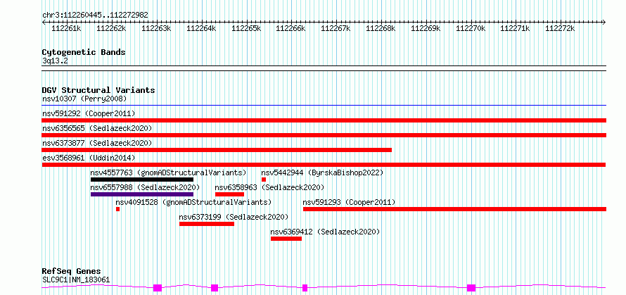The image size is (626, 295).
Task: Select the red nsv6373199 variant bar
Action: pyautogui.click(x=207, y=224)
